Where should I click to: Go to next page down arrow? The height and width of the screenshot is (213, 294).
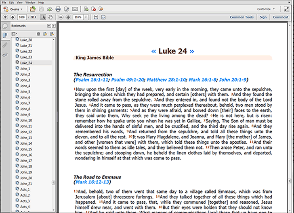pos(13,17)
